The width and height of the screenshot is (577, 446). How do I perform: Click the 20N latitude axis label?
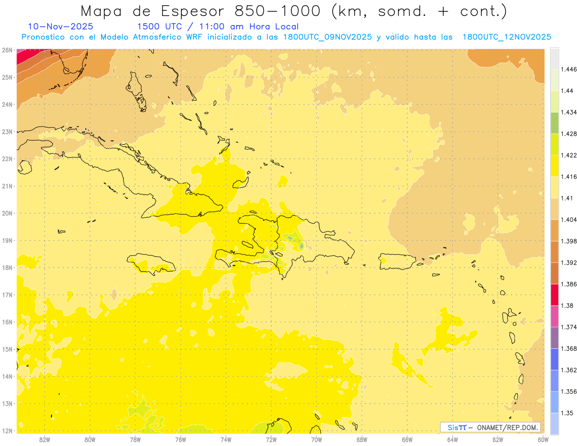pyautogui.click(x=7, y=213)
